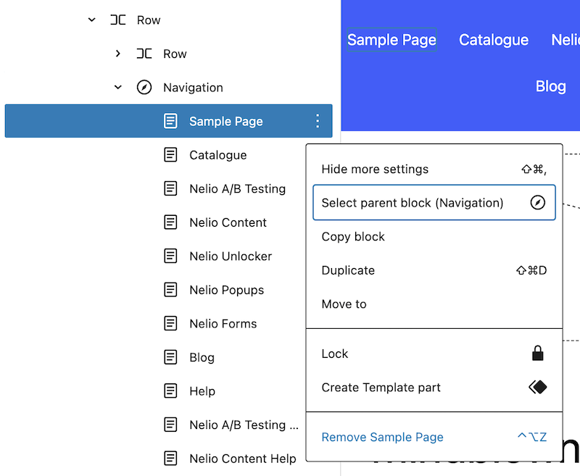Viewport: 580px width, 476px height.
Task: Select Nelio Forms in the list view
Action: [223, 324]
